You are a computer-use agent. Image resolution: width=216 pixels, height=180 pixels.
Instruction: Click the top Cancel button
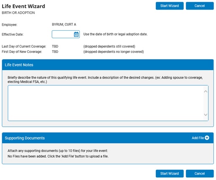200,6
